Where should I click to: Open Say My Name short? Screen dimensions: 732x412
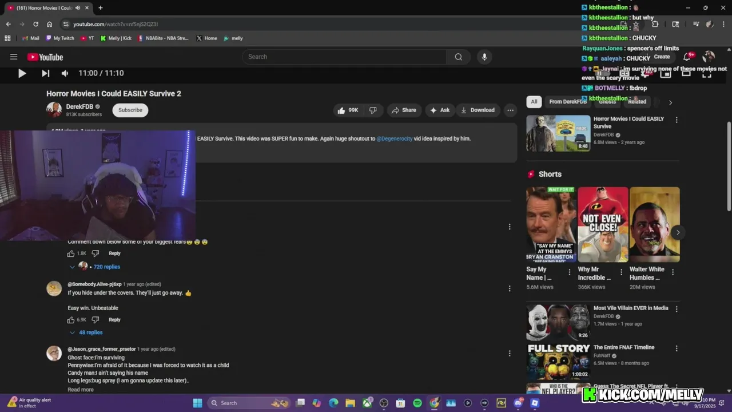(x=551, y=224)
